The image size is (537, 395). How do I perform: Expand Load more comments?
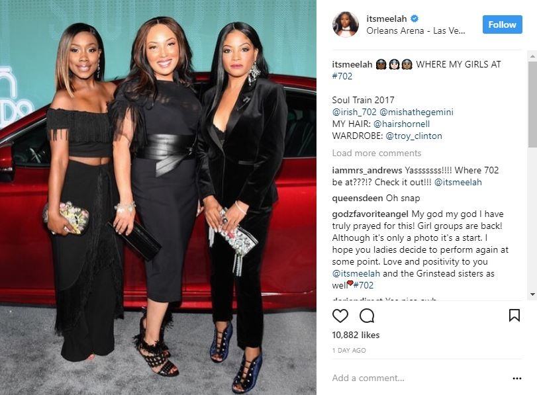376,153
